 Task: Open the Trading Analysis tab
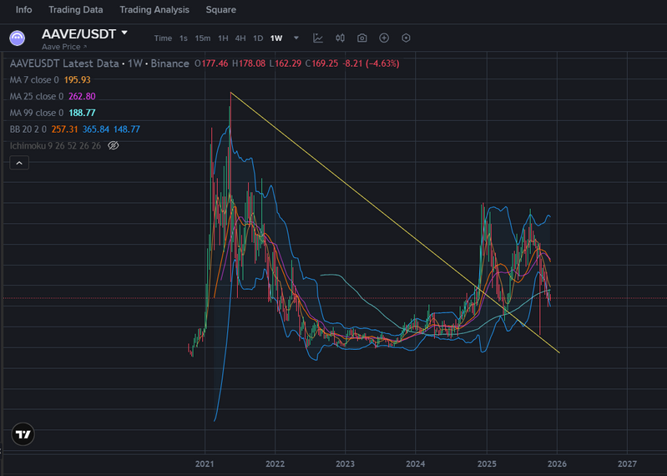click(x=154, y=10)
